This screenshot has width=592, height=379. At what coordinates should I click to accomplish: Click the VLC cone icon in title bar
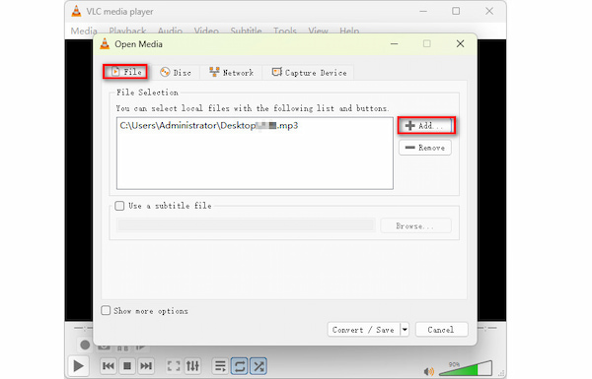pyautogui.click(x=76, y=11)
